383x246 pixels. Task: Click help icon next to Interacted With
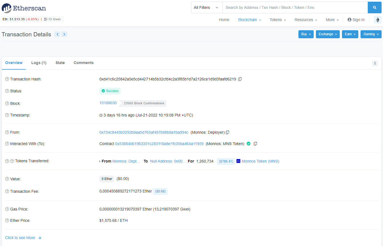pyautogui.click(x=7, y=144)
